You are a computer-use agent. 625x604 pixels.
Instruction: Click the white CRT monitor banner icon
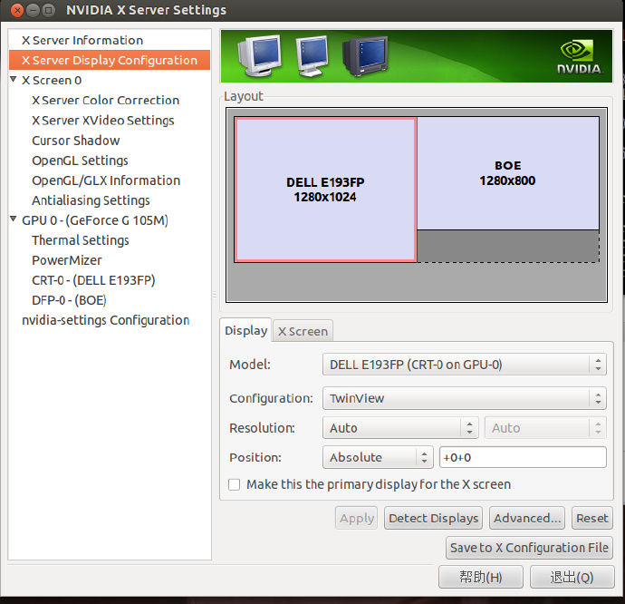[259, 55]
